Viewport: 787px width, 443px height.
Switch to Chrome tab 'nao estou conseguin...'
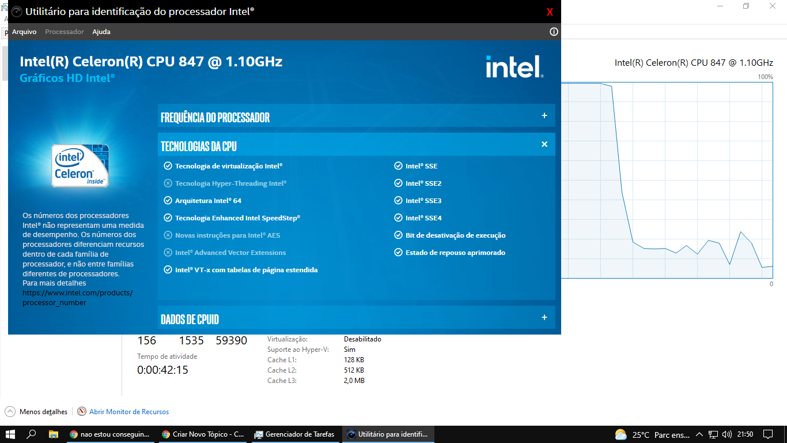click(x=111, y=434)
